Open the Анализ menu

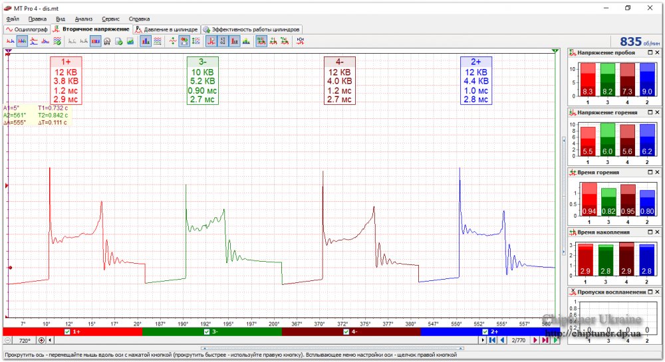coord(84,19)
